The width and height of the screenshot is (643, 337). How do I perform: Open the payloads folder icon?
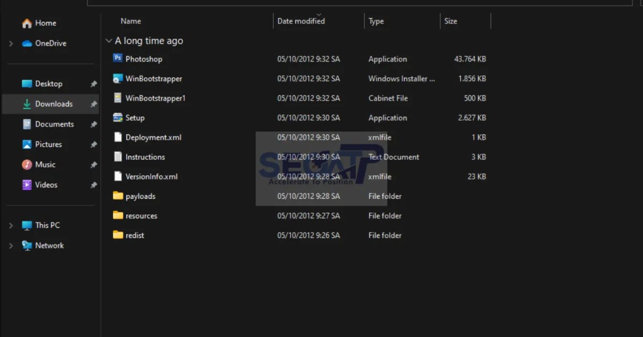tap(117, 196)
